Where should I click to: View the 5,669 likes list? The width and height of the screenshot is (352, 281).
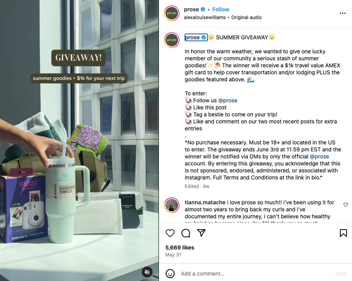pos(180,248)
